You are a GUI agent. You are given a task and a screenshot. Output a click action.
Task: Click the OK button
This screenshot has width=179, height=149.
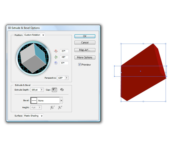85,36
